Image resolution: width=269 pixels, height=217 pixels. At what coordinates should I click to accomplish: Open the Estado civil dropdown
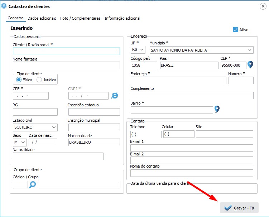pos(54,127)
